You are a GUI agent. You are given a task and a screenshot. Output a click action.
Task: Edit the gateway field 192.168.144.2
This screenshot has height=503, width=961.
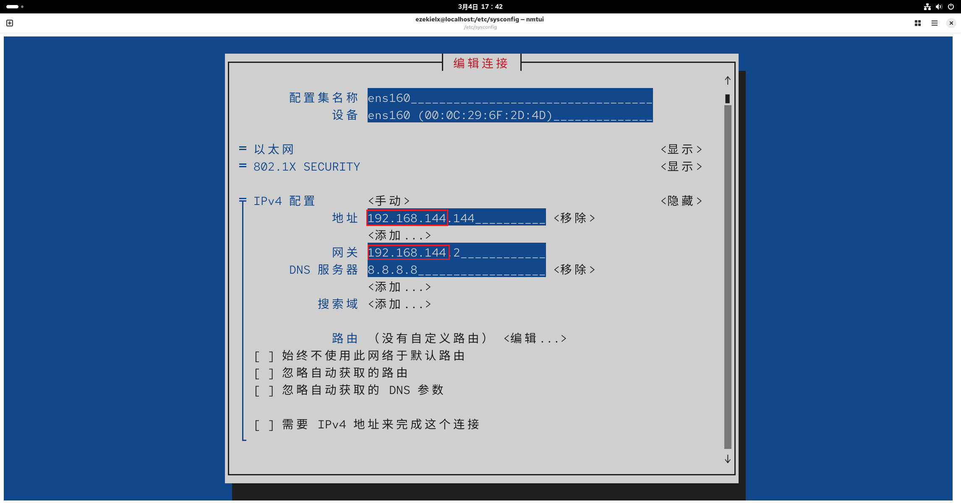[x=457, y=252]
